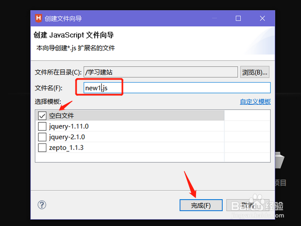Tick the jquery-2.1.0 template checkbox
Image resolution: width=301 pixels, height=226 pixels.
(42, 137)
